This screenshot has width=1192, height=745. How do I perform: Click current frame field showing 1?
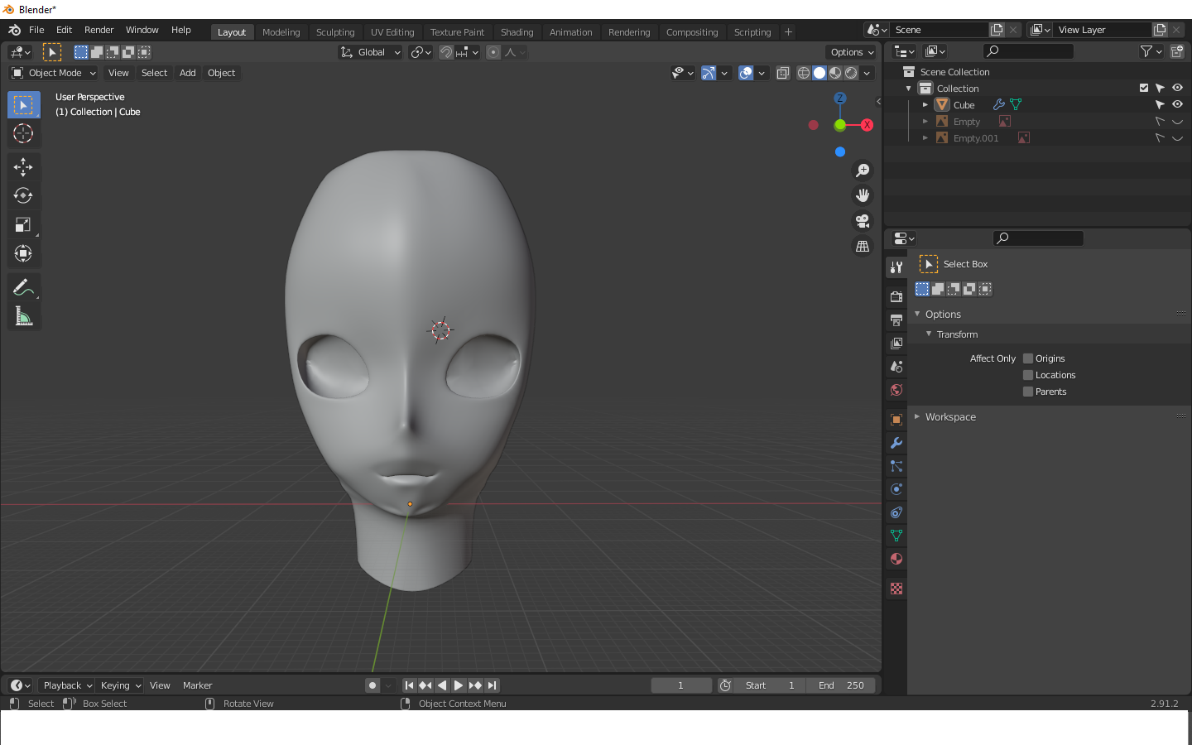pos(681,685)
